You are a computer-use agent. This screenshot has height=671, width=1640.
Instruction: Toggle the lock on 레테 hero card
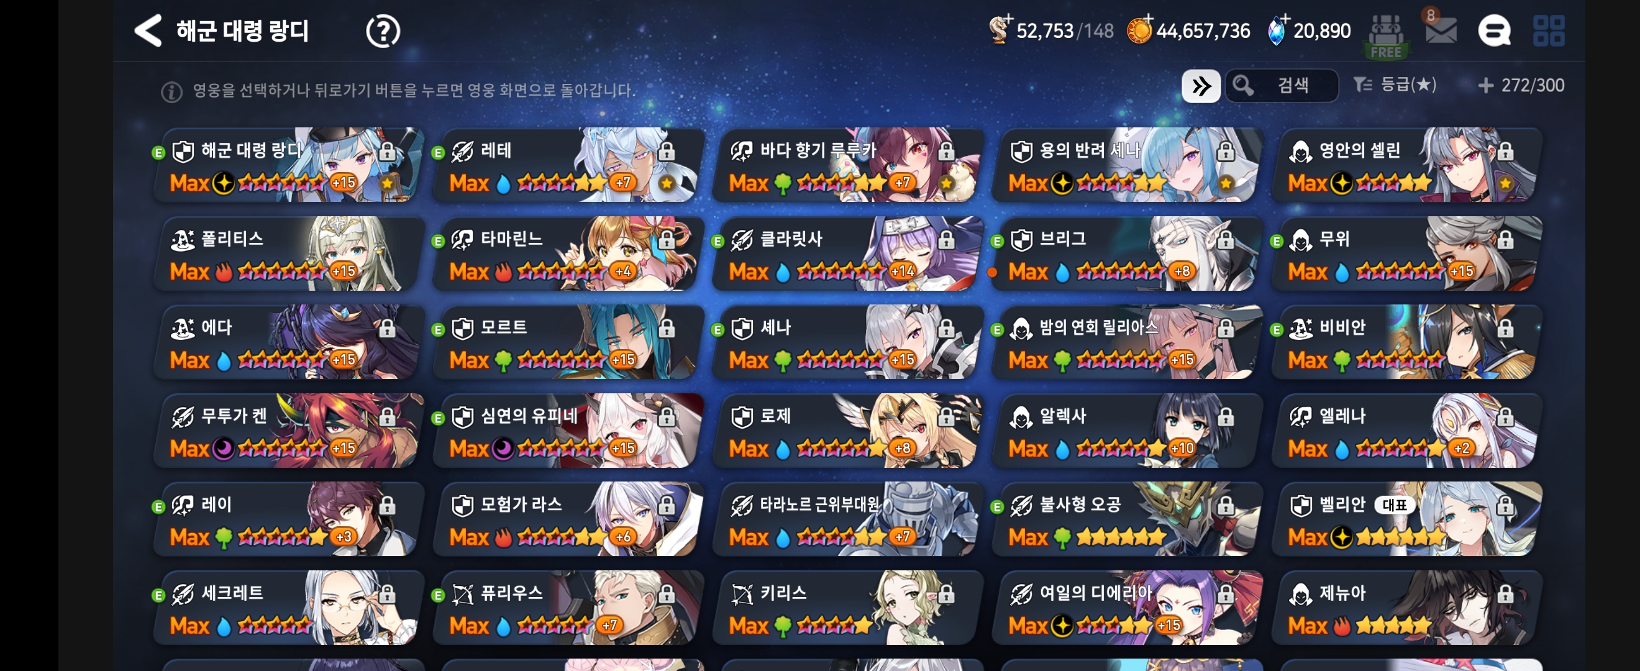point(667,151)
